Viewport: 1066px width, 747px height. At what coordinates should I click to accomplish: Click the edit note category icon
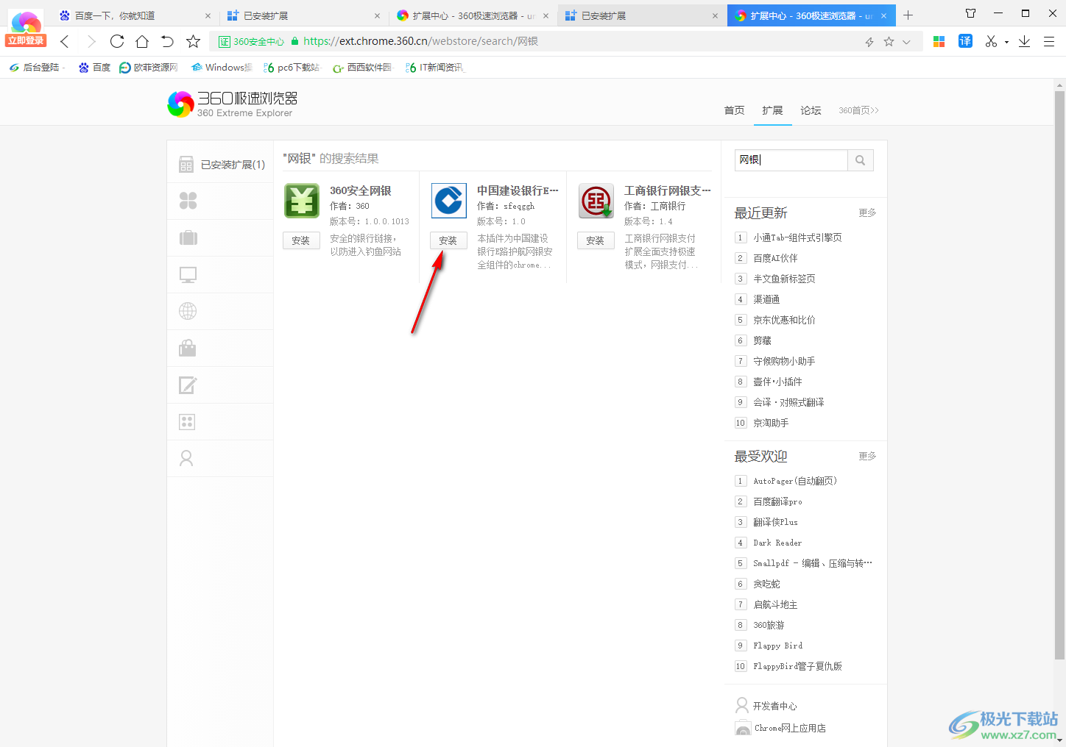(x=188, y=385)
